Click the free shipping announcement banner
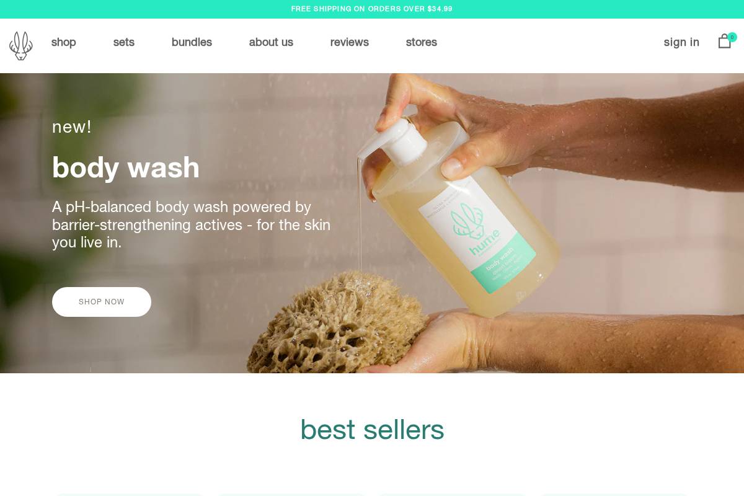Screen dimensions: 744x496 coord(372,9)
